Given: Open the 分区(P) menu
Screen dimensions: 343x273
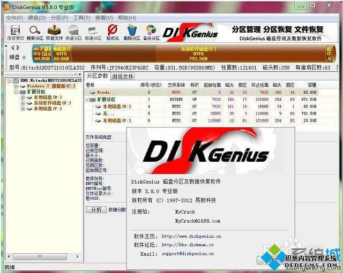Looking at the screenshot, I should 59,18.
